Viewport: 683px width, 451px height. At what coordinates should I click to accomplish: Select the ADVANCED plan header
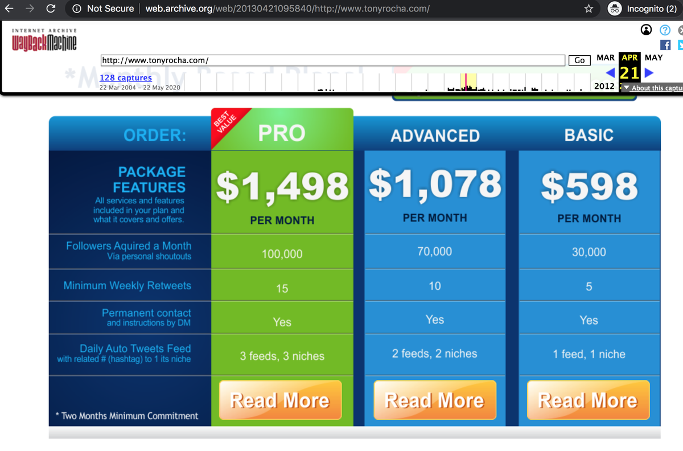435,136
